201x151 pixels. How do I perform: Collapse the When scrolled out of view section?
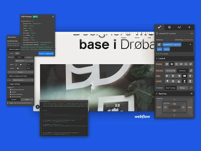click(8, 76)
